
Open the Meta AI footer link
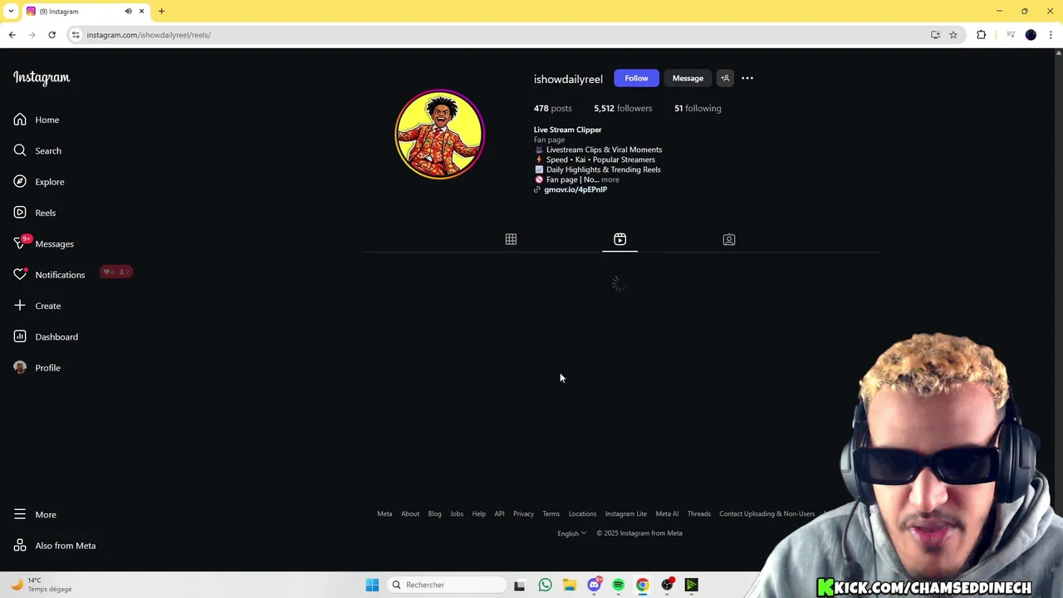pyautogui.click(x=667, y=513)
